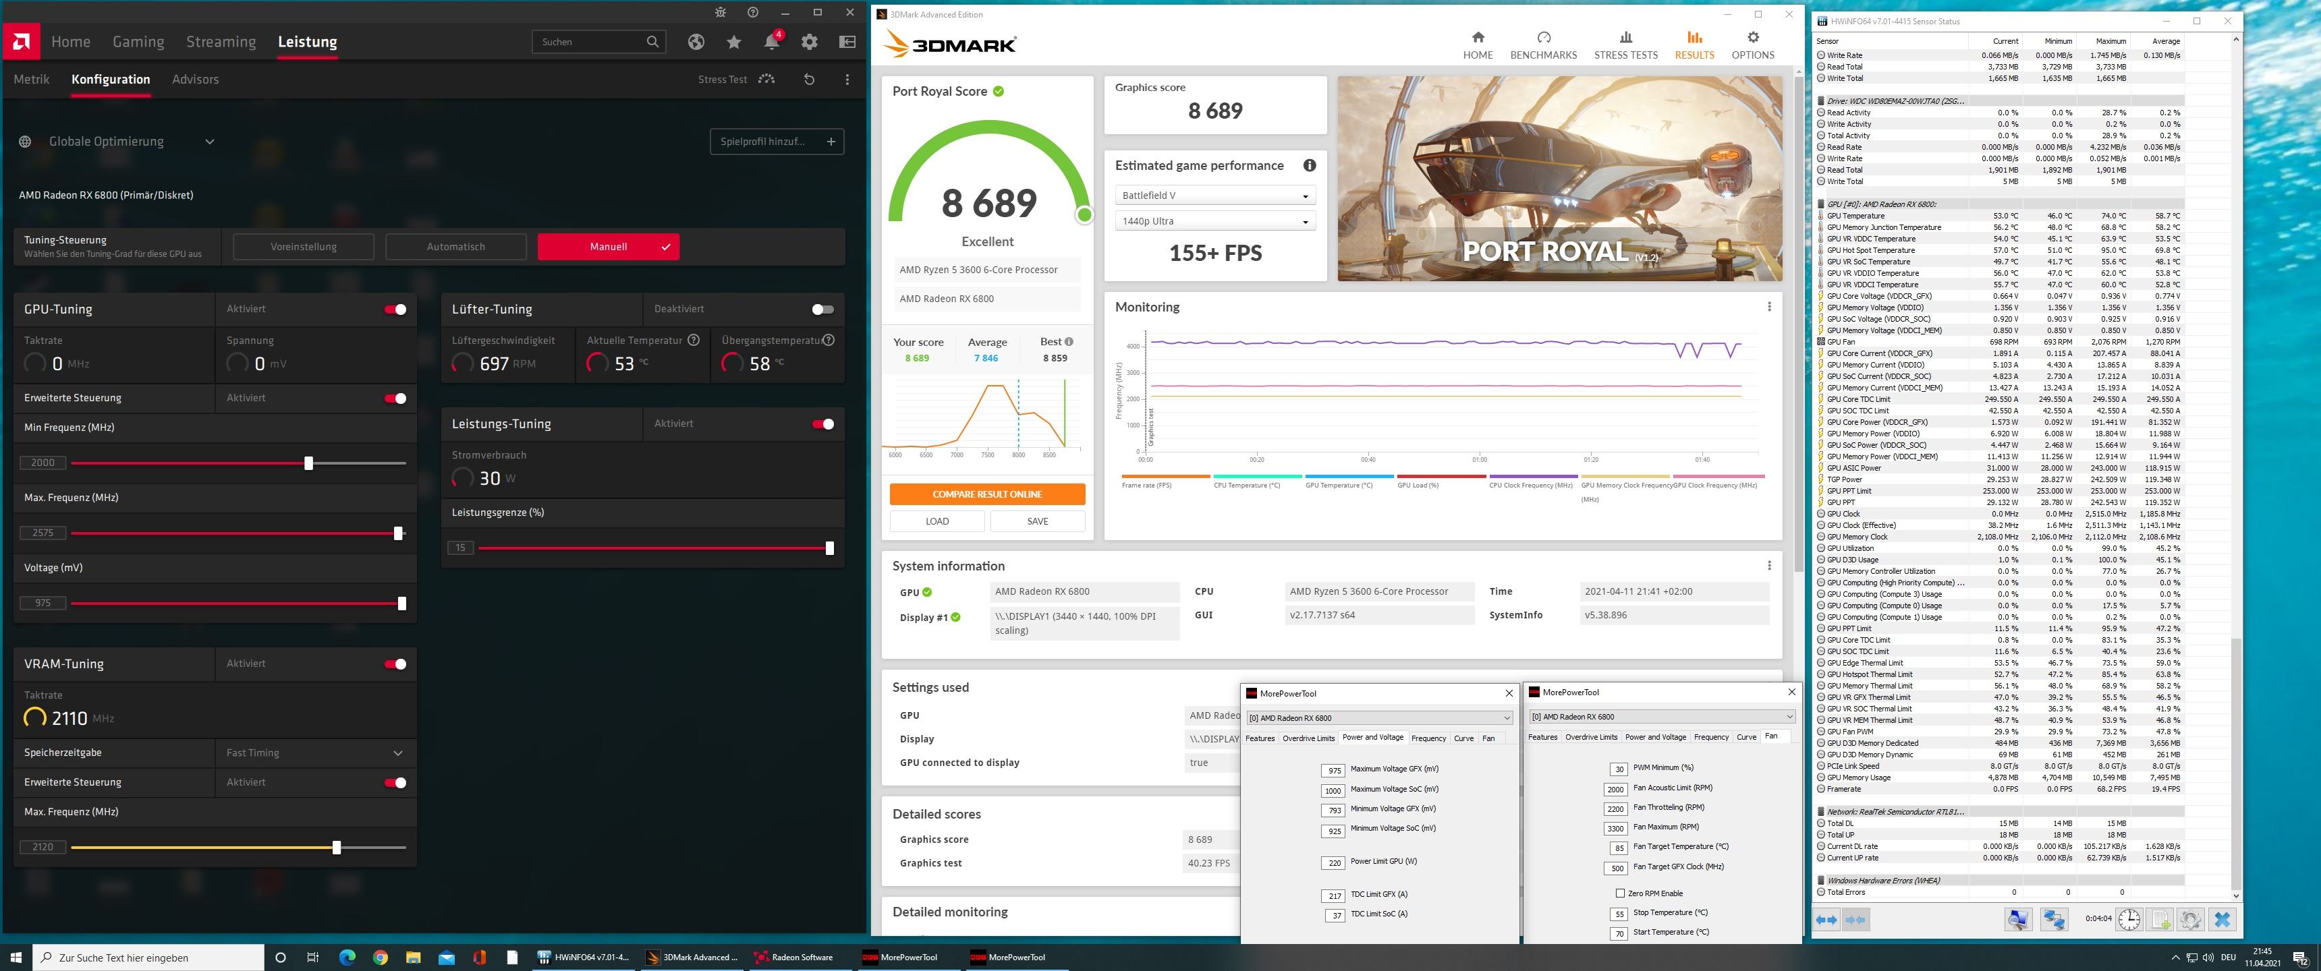Click the AMD logo in Radeon Software
Image resolution: width=2321 pixels, height=971 pixels.
click(x=21, y=41)
